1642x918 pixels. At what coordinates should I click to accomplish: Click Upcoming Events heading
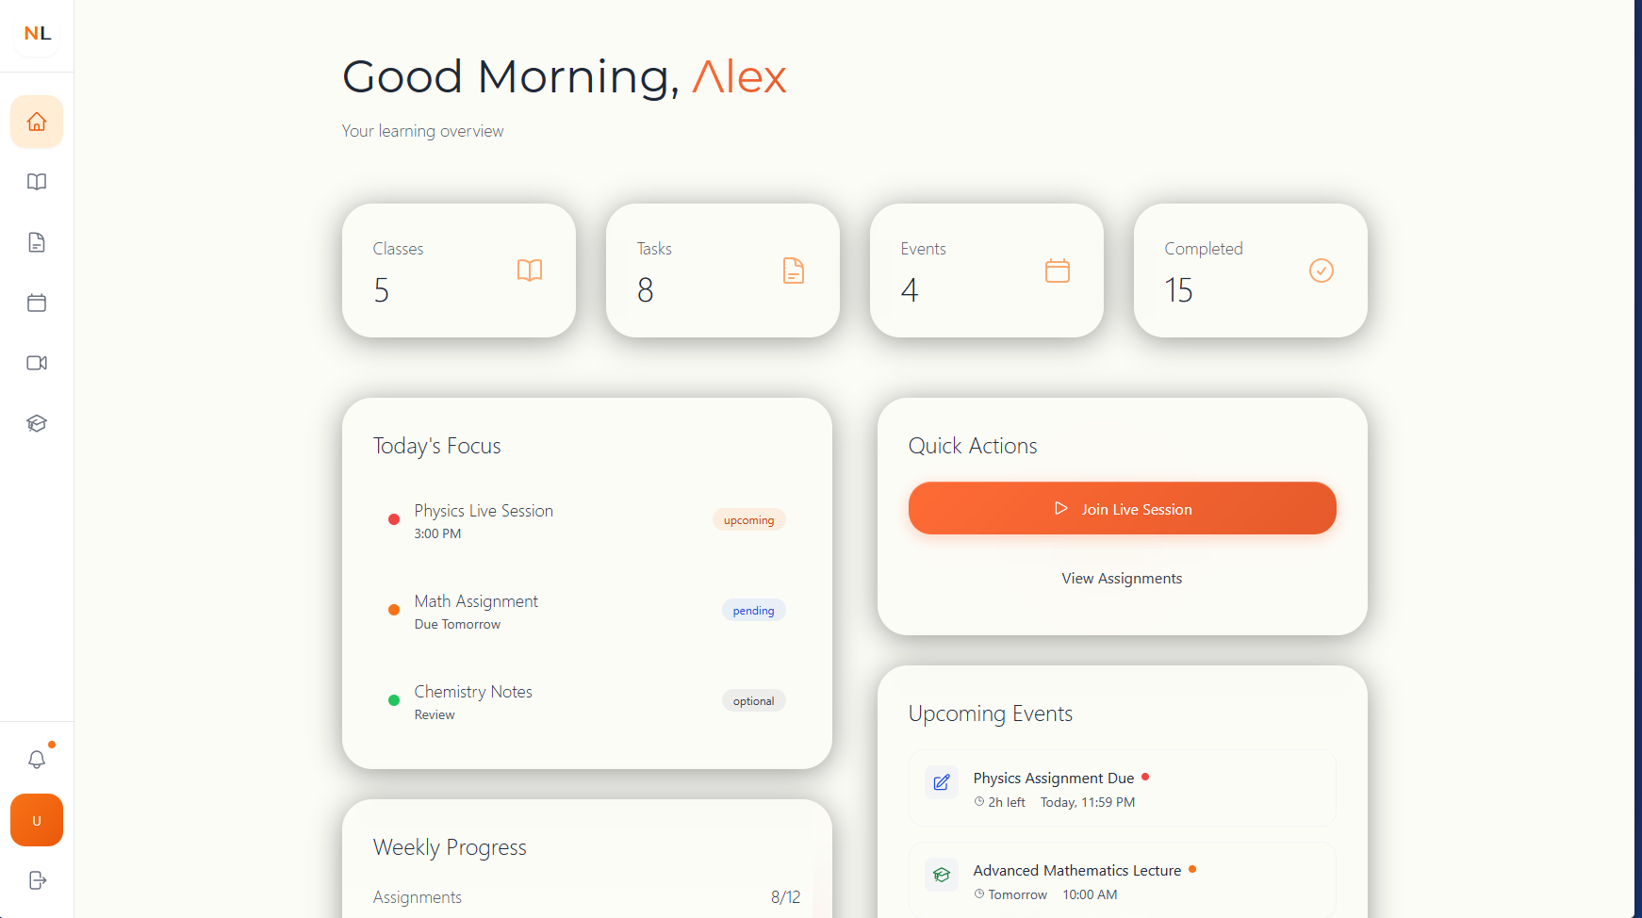click(991, 713)
